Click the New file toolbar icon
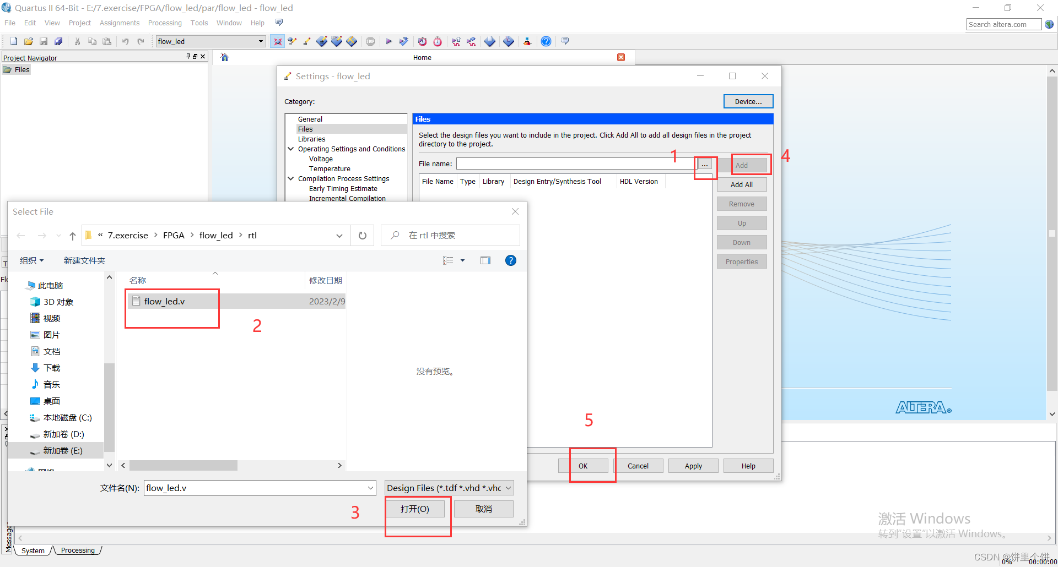This screenshot has height=567, width=1058. [14, 41]
